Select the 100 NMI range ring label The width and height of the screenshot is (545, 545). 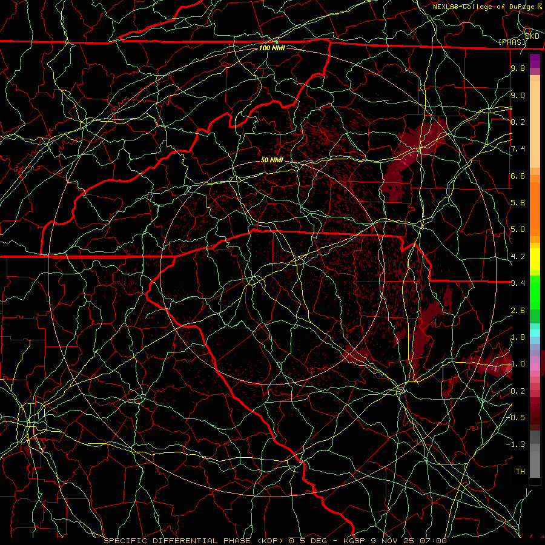tap(272, 48)
